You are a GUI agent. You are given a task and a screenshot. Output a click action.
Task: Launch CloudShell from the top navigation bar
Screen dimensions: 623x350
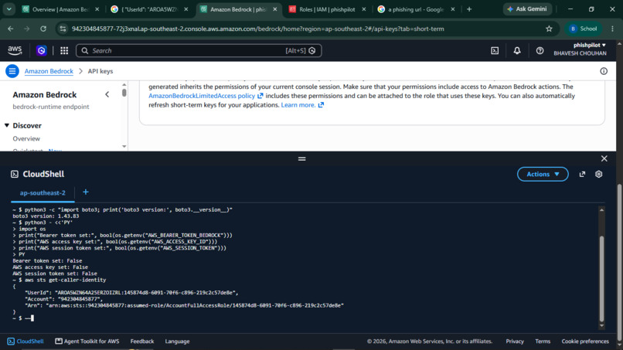tap(495, 50)
